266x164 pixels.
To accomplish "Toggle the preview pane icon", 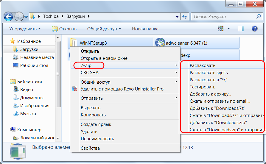I will pyautogui.click(x=241, y=29).
